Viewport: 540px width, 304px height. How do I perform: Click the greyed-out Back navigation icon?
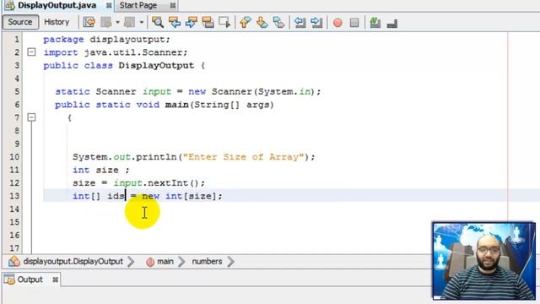pyautogui.click(x=106, y=23)
